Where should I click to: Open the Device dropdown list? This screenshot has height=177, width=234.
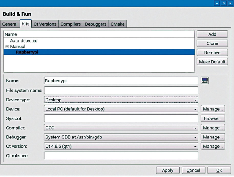click(121, 109)
